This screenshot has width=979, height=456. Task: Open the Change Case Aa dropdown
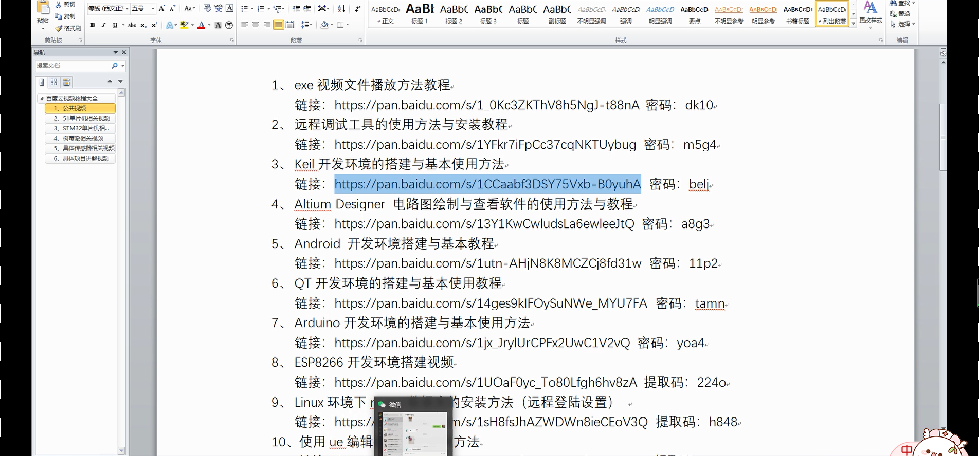pyautogui.click(x=189, y=8)
